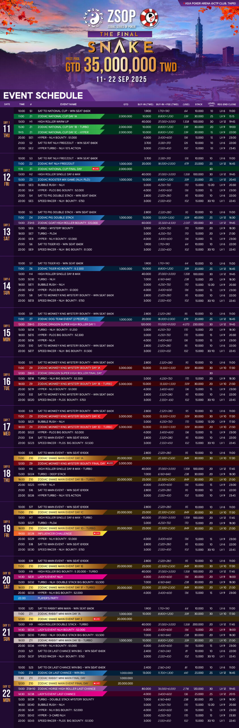Click the 'DAY 8 18 THU' date label
Viewport: 239px width, 728px height.
pyautogui.click(x=7, y=474)
